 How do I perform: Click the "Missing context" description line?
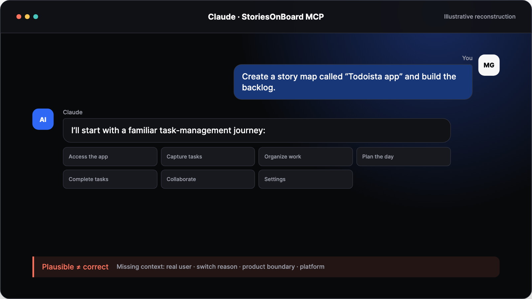click(x=220, y=267)
